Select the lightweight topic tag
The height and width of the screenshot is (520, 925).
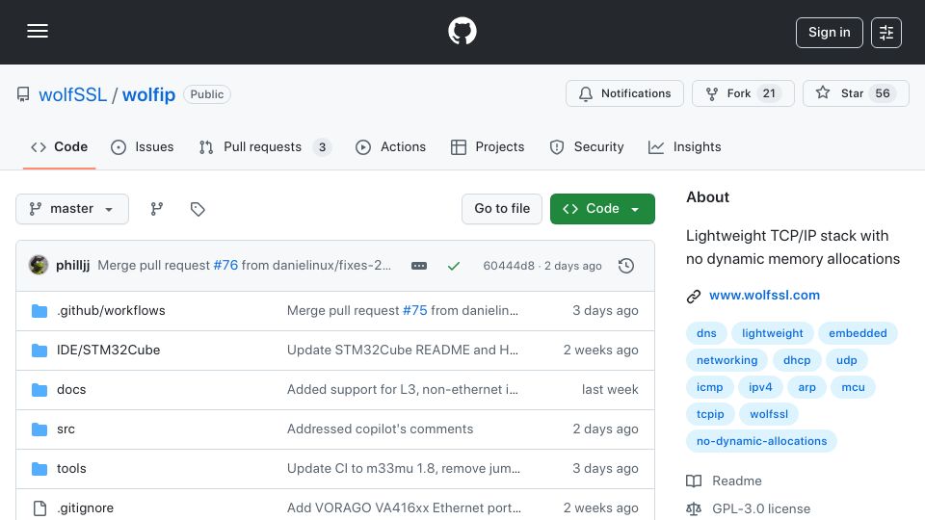tap(772, 333)
